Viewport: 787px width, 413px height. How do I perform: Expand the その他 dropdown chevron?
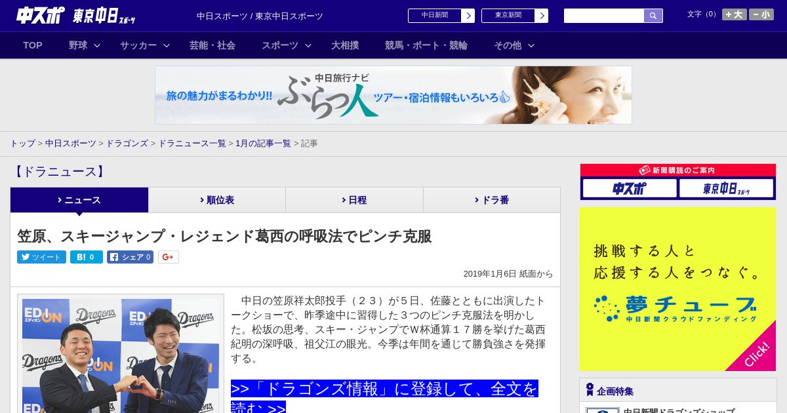[531, 46]
